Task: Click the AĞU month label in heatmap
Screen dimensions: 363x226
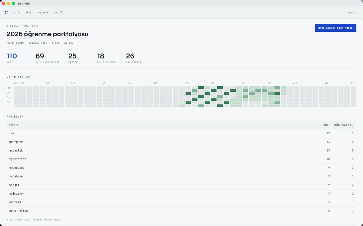Action: [213, 83]
